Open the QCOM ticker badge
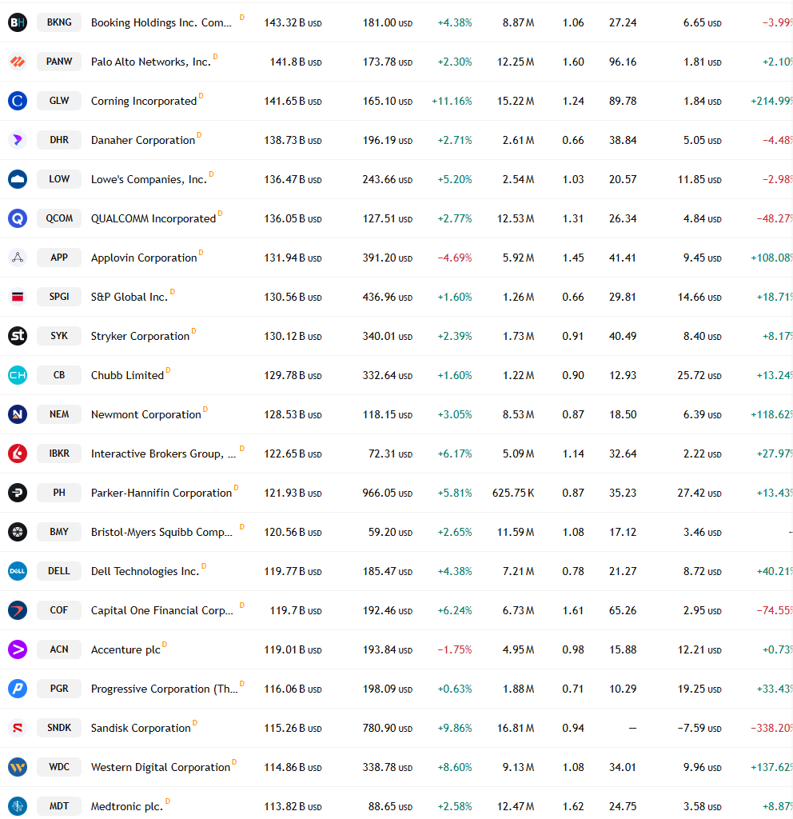 (x=59, y=218)
